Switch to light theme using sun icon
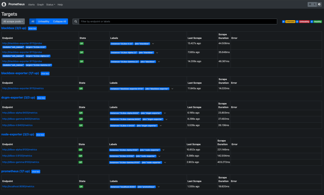This screenshot has width=324, height=195. point(310,4)
